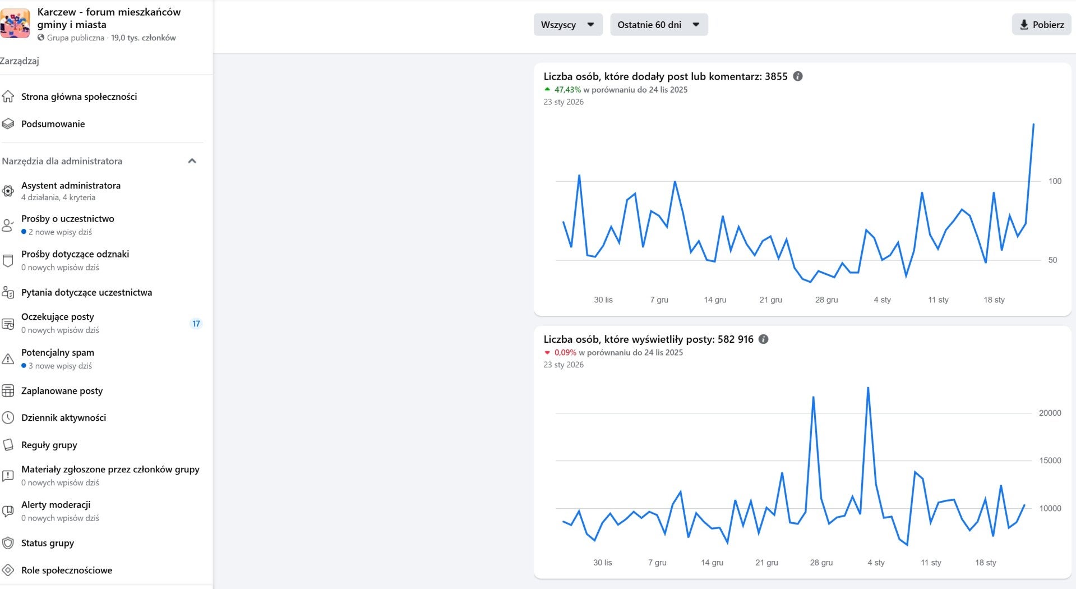The width and height of the screenshot is (1076, 589).
Task: Open the Wszyscy filter dropdown
Action: pos(567,25)
